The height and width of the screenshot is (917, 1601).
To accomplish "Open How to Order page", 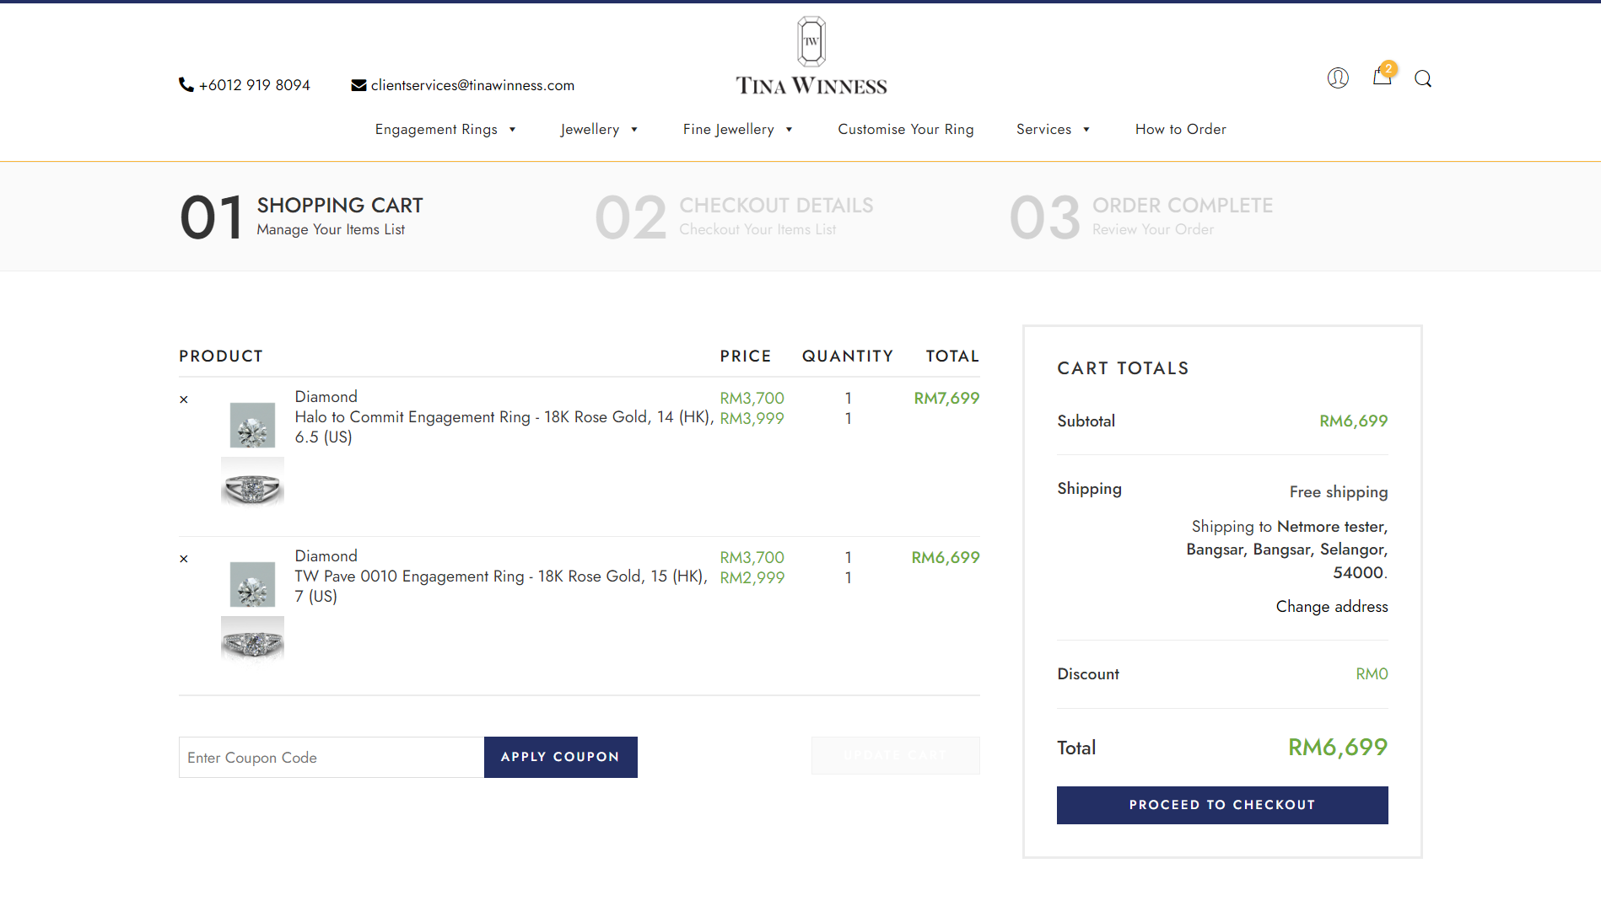I will coord(1181,129).
